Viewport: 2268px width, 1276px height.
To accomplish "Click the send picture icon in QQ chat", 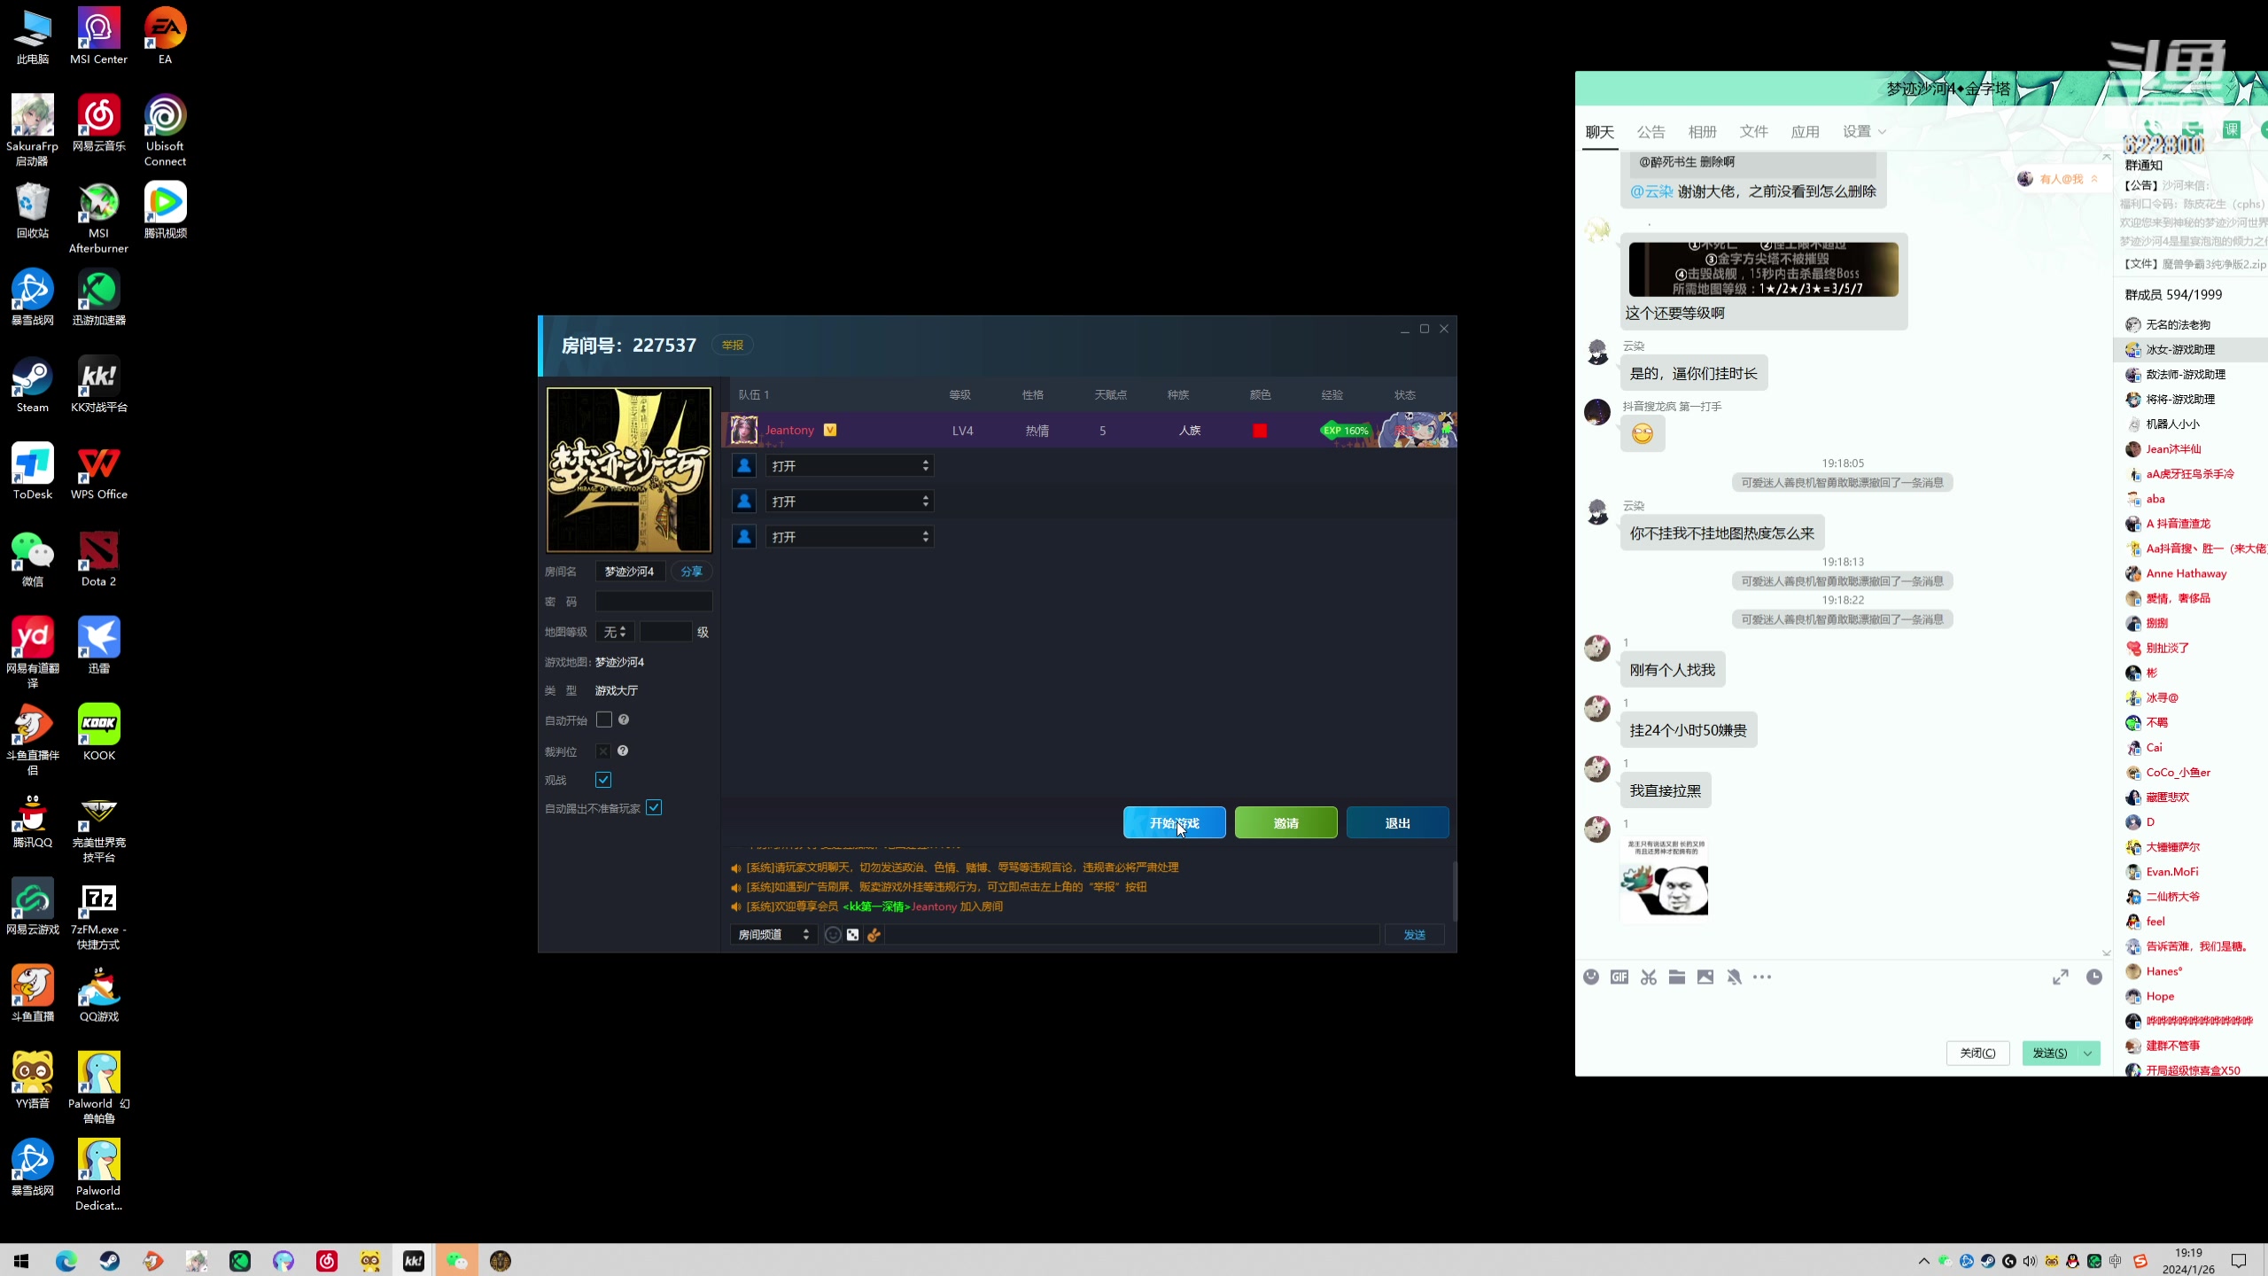I will (x=1705, y=976).
